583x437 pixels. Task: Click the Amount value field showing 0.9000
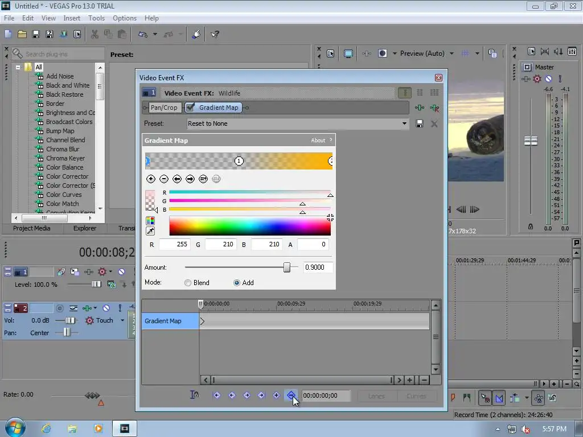pyautogui.click(x=318, y=267)
